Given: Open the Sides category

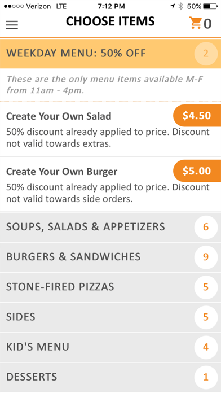Looking at the screenshot, I should point(111,317).
